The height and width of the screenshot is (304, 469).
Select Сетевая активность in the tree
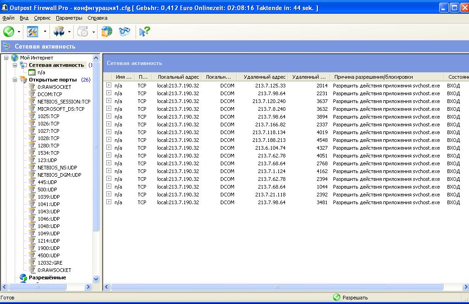pos(56,65)
